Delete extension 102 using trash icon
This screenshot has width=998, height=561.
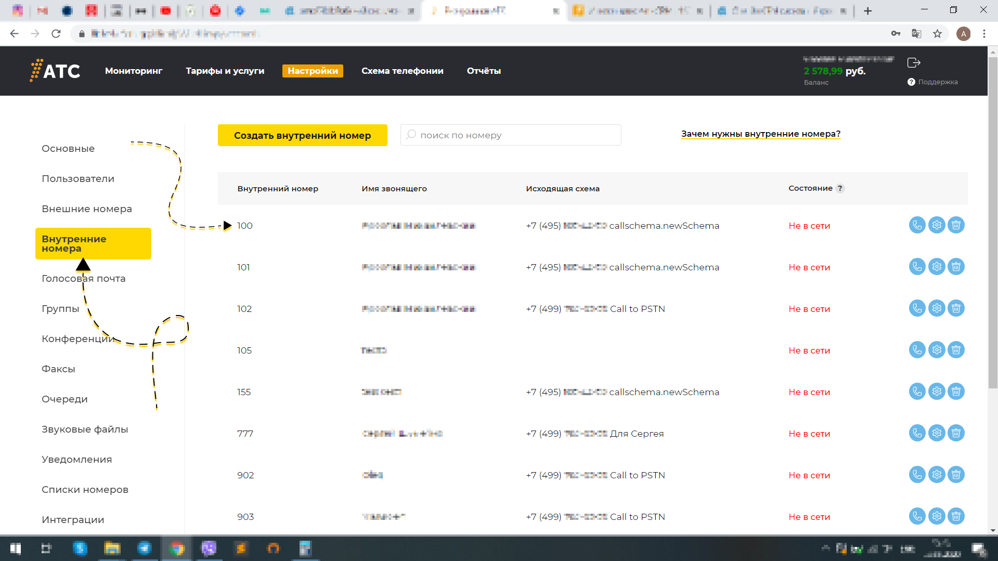coord(956,308)
